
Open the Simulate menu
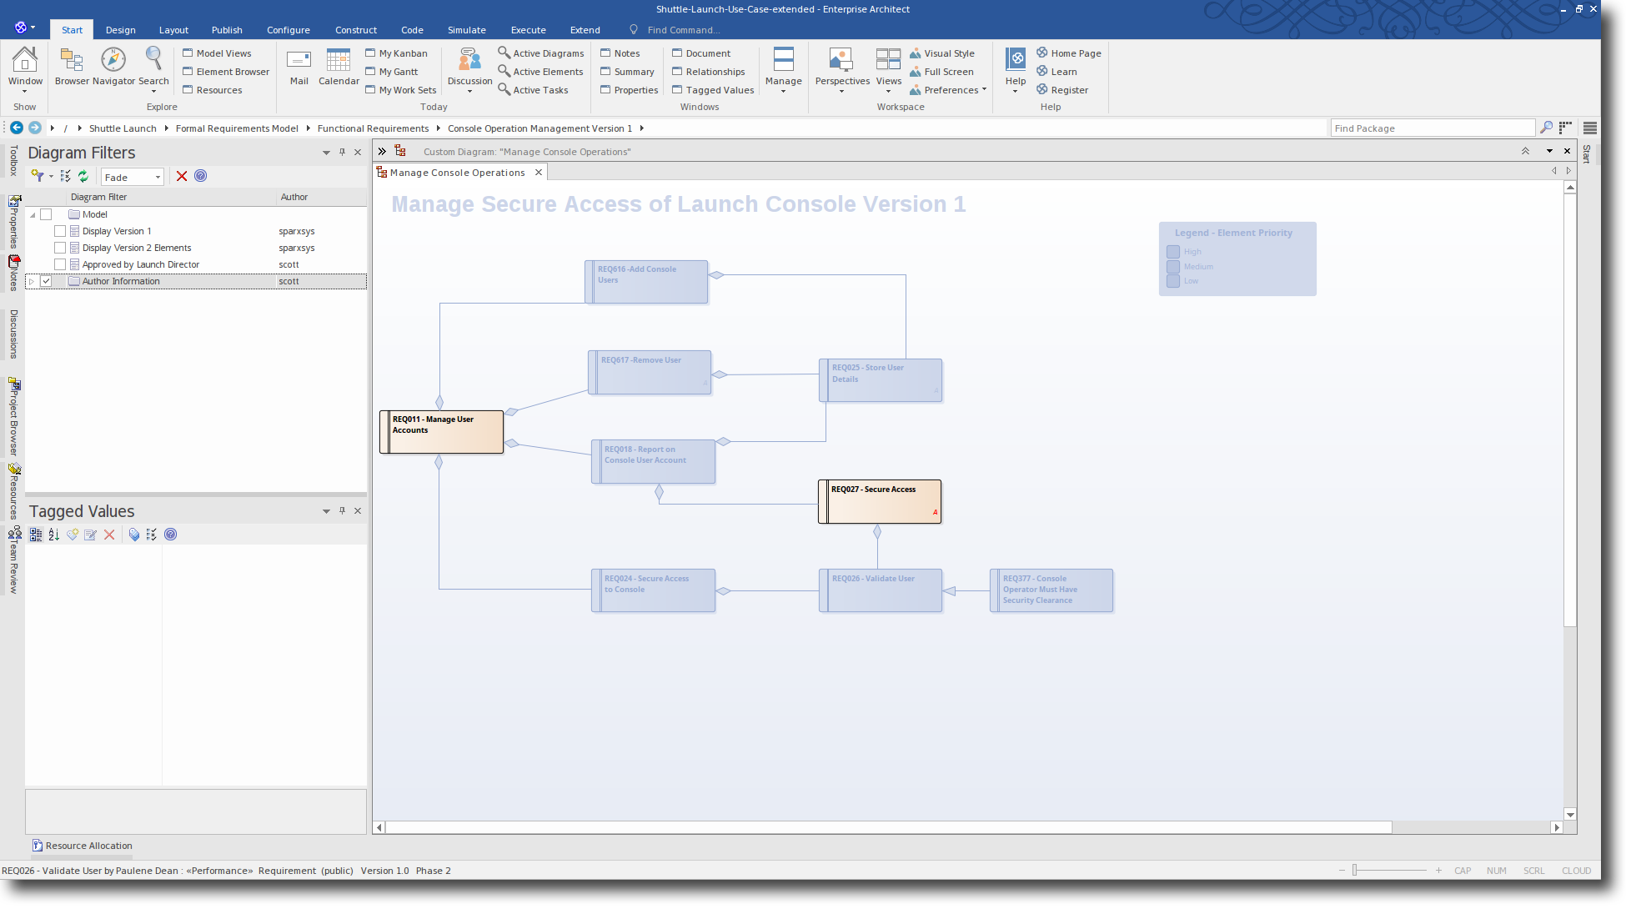click(x=466, y=29)
